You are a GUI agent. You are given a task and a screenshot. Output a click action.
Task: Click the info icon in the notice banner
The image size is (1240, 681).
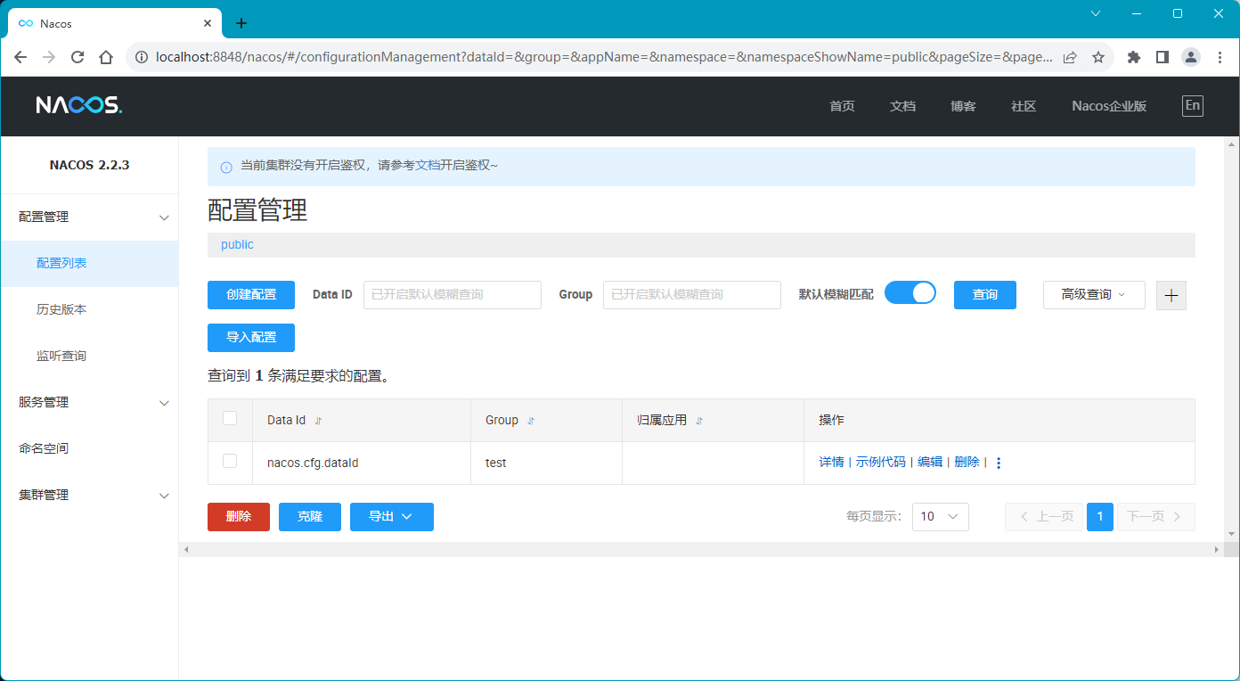click(x=226, y=167)
